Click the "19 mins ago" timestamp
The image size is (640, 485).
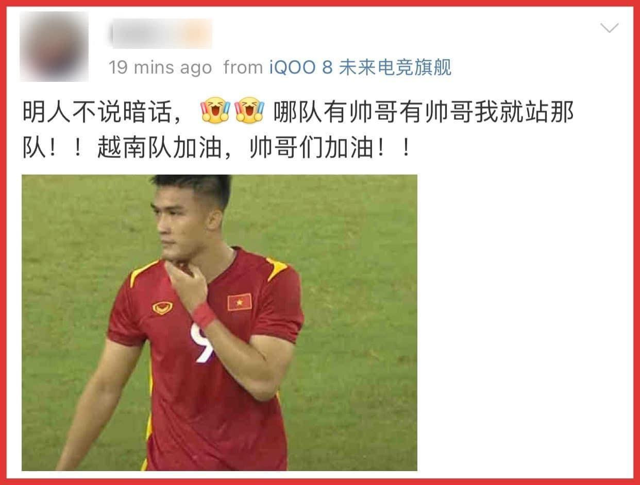[160, 68]
